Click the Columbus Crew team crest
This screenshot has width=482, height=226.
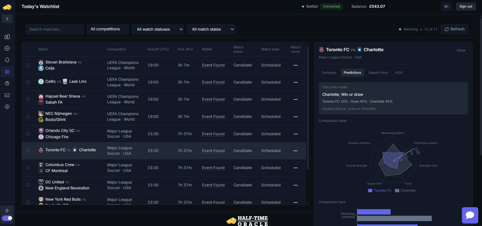(41, 165)
